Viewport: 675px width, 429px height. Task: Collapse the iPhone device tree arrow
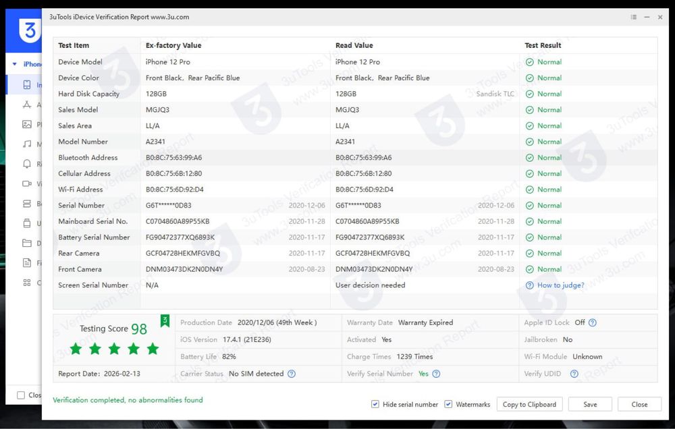[x=15, y=64]
